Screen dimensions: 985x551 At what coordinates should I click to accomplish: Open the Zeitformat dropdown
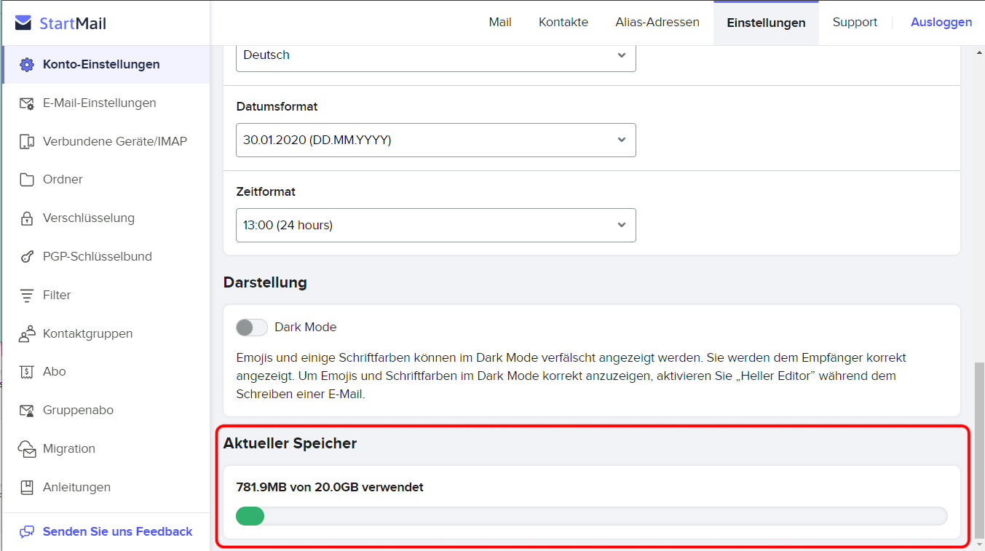tap(436, 225)
